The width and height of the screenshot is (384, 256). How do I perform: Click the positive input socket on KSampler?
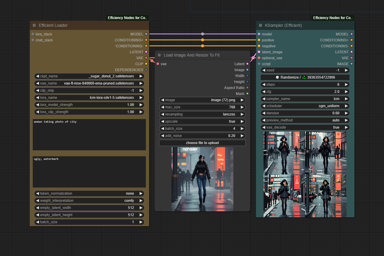pos(259,40)
